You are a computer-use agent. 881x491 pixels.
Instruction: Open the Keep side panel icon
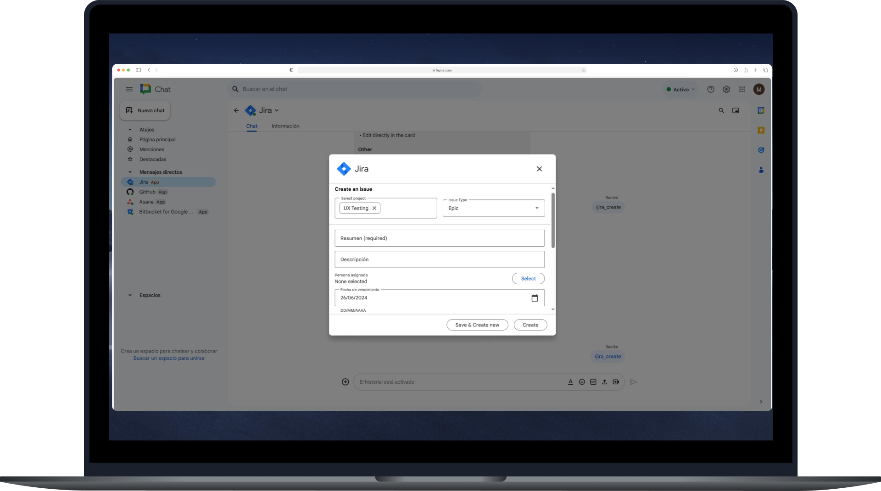pyautogui.click(x=761, y=130)
